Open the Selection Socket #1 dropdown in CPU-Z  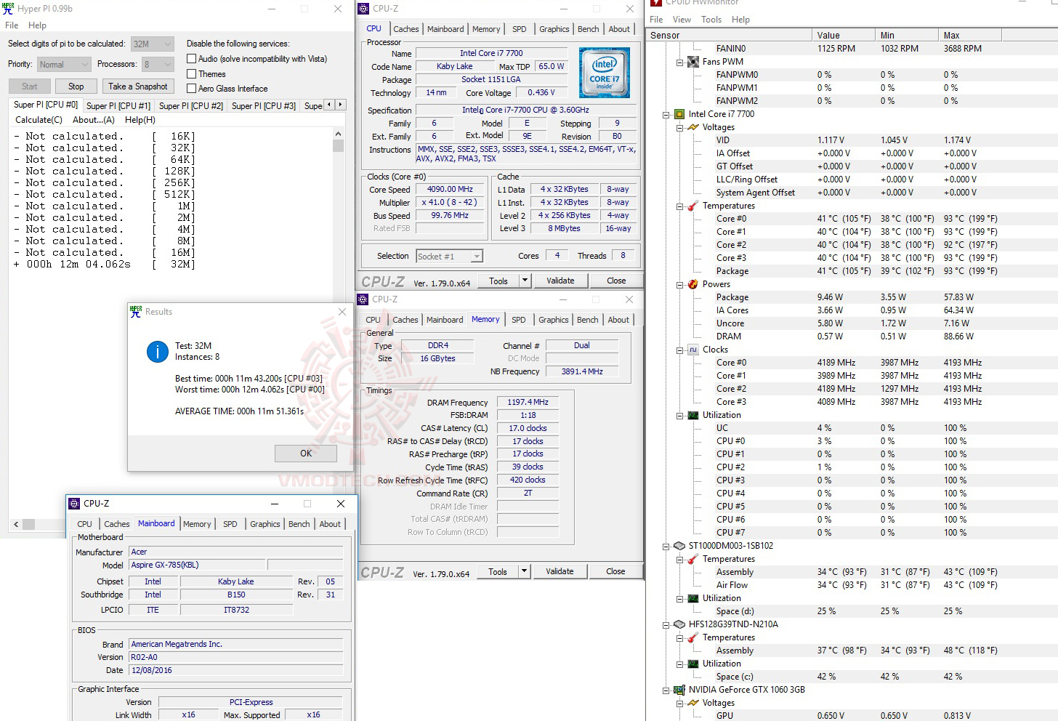tap(449, 256)
